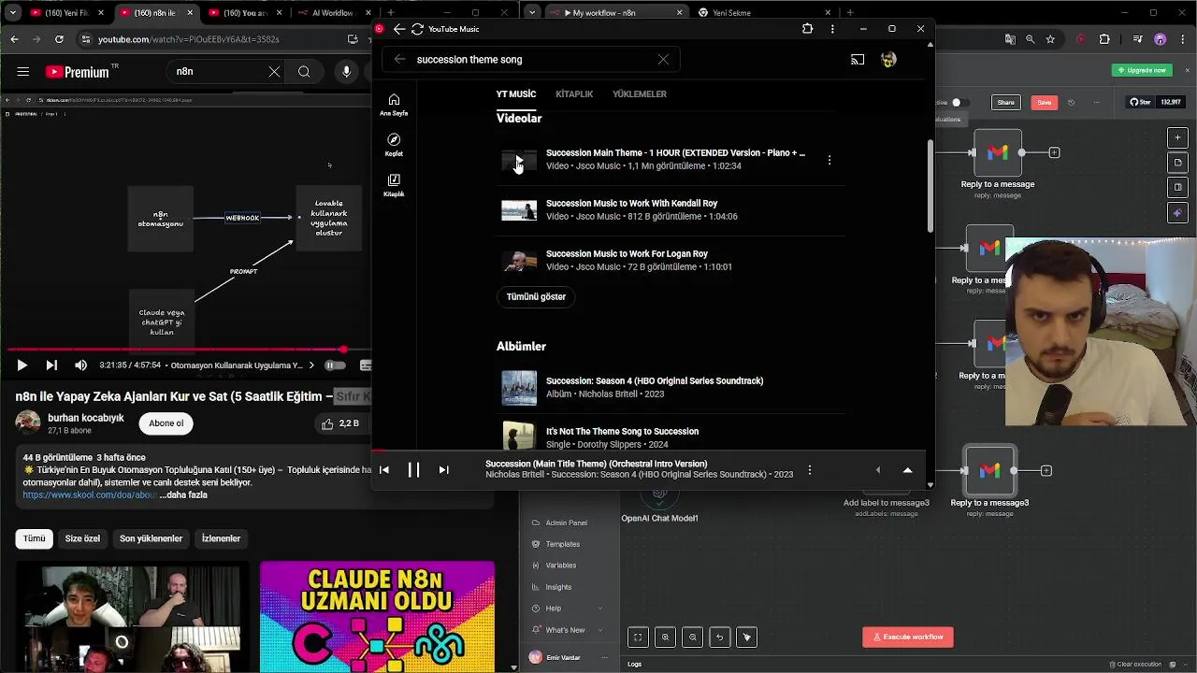The width and height of the screenshot is (1197, 673).
Task: Open the YouTube hamburger guide menu
Action: pos(23,72)
